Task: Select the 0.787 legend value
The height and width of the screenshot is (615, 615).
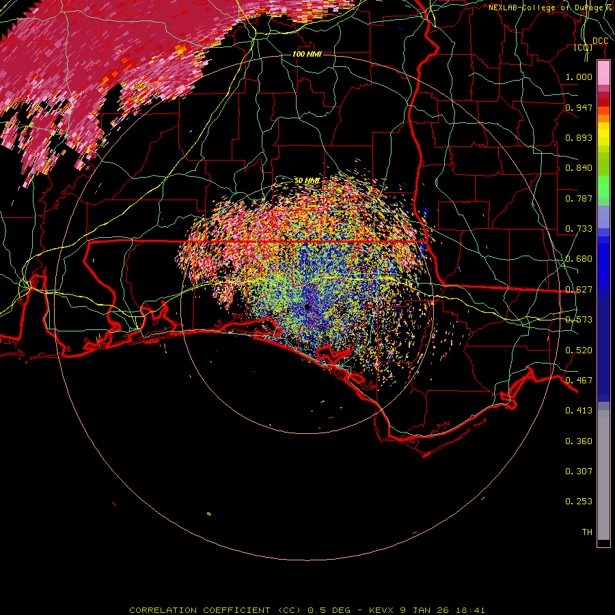Action: pyautogui.click(x=579, y=198)
